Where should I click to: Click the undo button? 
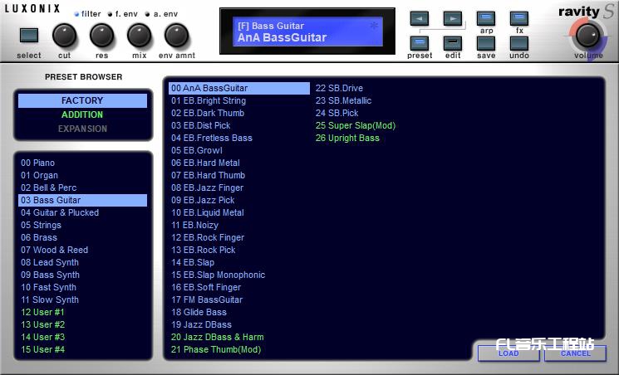(519, 43)
